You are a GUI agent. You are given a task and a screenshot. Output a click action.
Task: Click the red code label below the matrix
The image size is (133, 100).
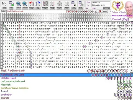pos(13,71)
